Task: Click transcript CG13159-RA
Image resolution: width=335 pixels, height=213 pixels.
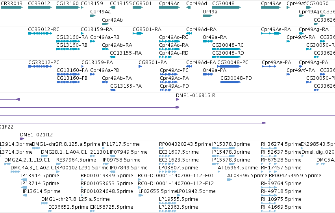Action: [x=96, y=29]
